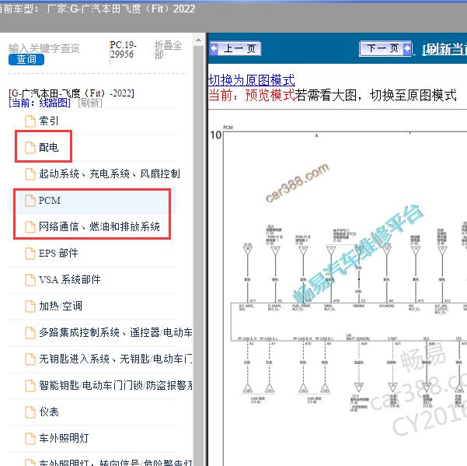
Task: Open 智能钥匙/电动车门门锁 item
Action: pyautogui.click(x=116, y=386)
